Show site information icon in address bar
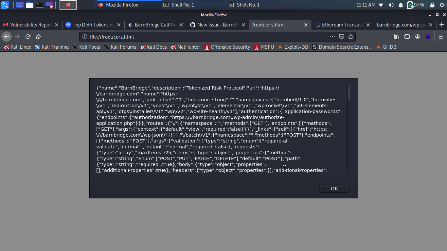 [85, 37]
